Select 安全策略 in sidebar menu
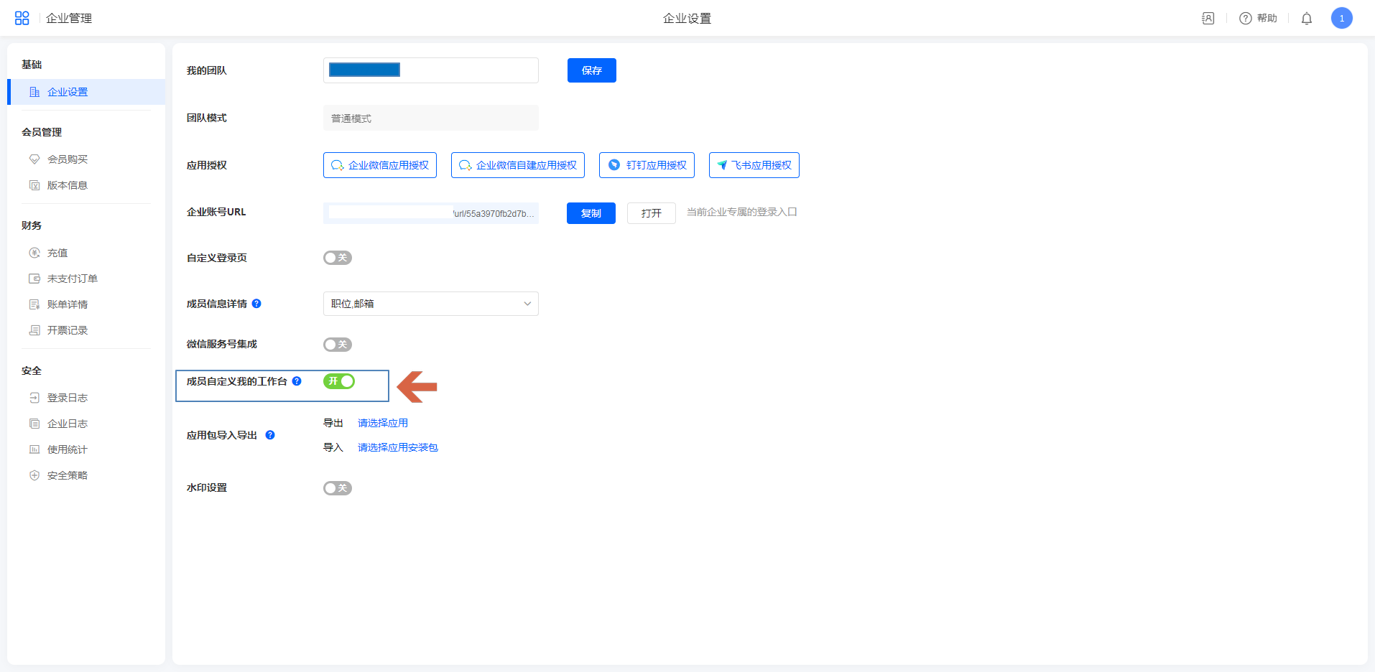 click(x=68, y=475)
